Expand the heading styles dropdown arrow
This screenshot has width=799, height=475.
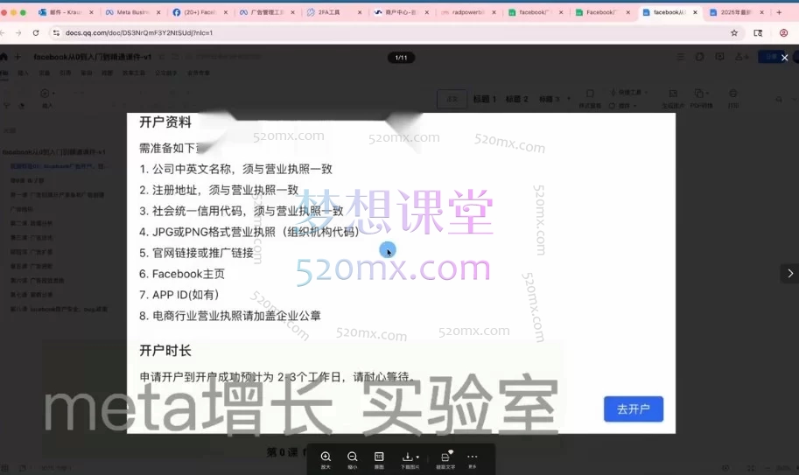[569, 99]
